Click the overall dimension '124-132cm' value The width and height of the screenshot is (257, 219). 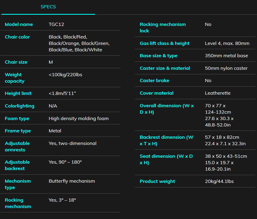218,112
